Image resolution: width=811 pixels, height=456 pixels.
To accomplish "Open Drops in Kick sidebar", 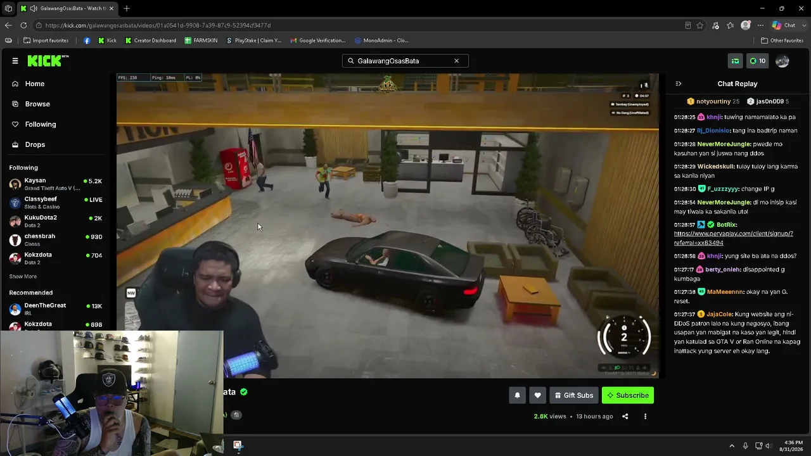I will pyautogui.click(x=35, y=144).
